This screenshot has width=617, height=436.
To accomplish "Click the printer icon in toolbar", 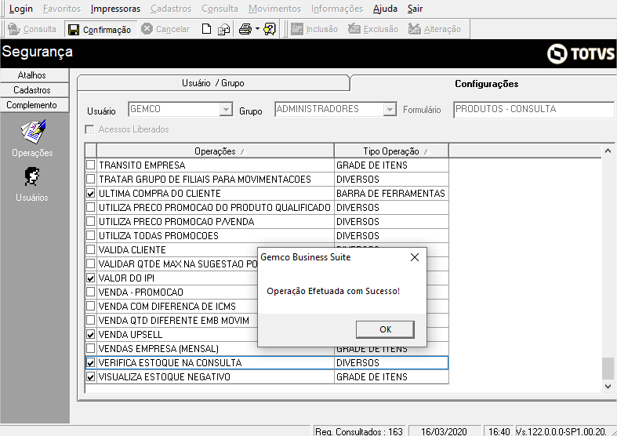I will point(245,29).
